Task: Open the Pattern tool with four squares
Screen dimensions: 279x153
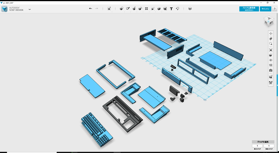Action: pyautogui.click(x=147, y=9)
